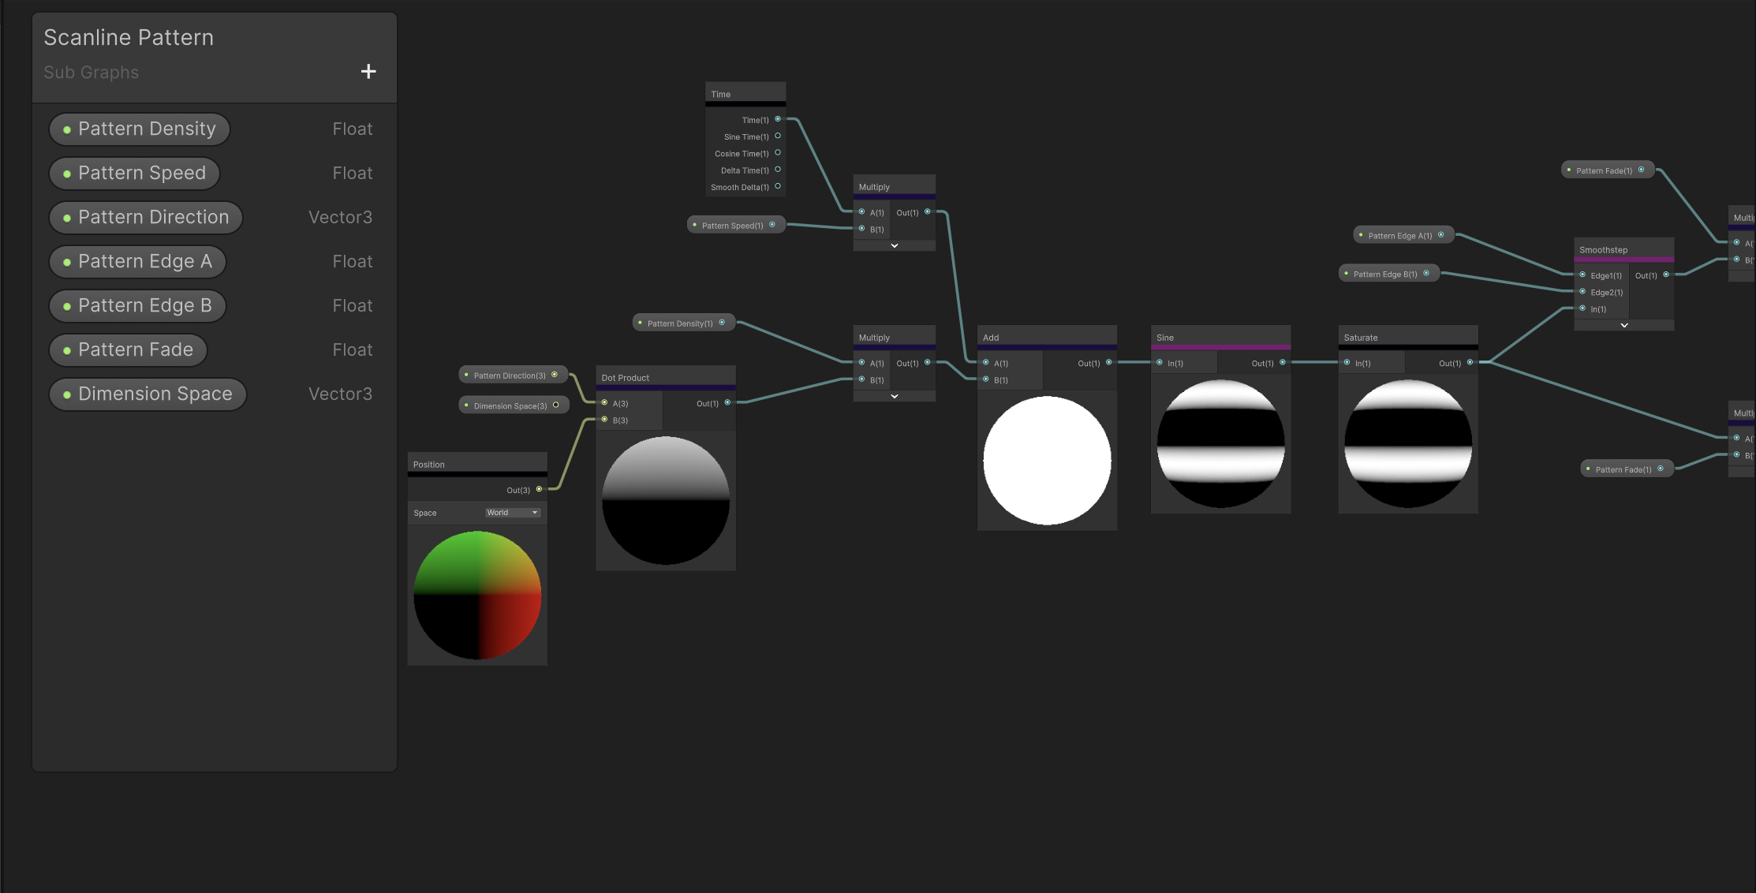This screenshot has height=893, width=1756.
Task: Toggle exposed dot on Pattern Edge B property
Action: coord(66,305)
